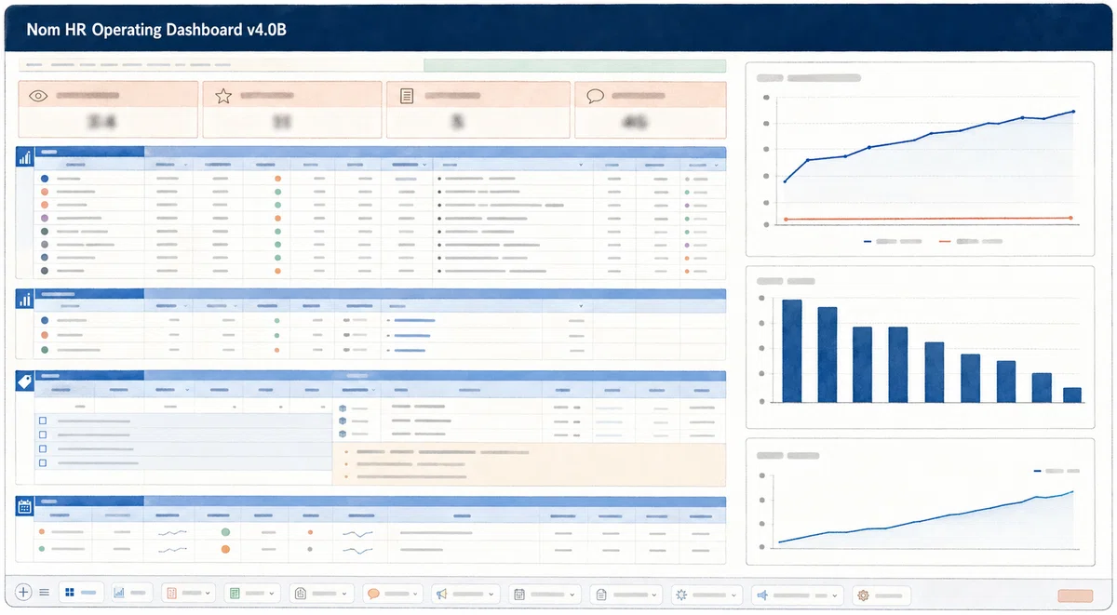This screenshot has height=615, width=1117.
Task: Tick the last checkbox in the tag section list
Action: tap(43, 462)
